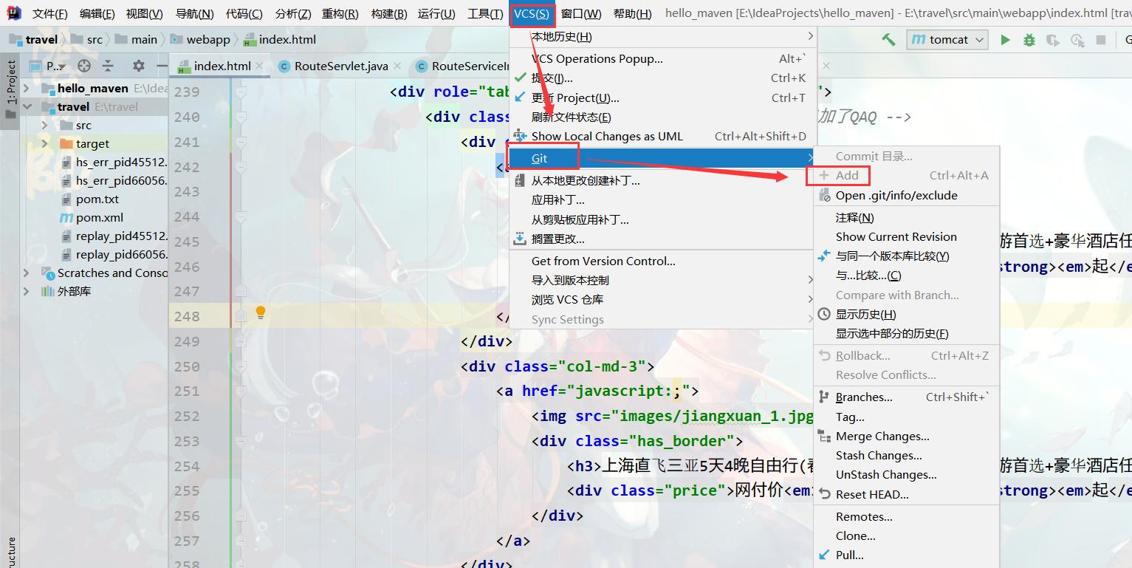Select the target folder row

click(95, 144)
